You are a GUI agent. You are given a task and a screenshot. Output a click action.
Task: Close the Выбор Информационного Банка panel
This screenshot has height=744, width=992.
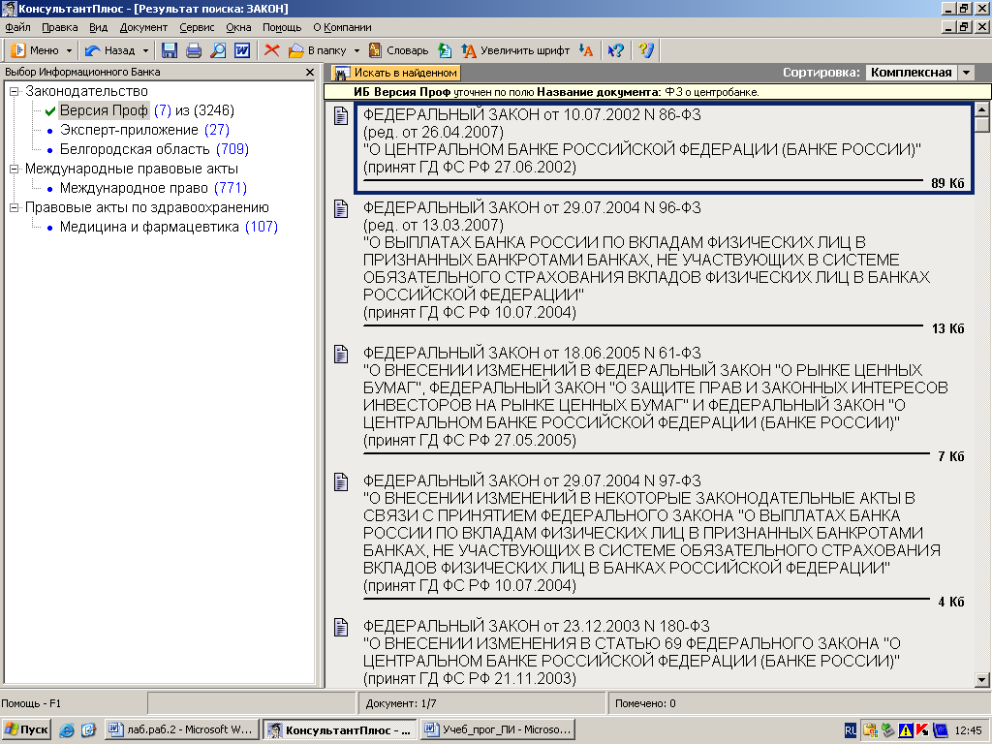[310, 72]
